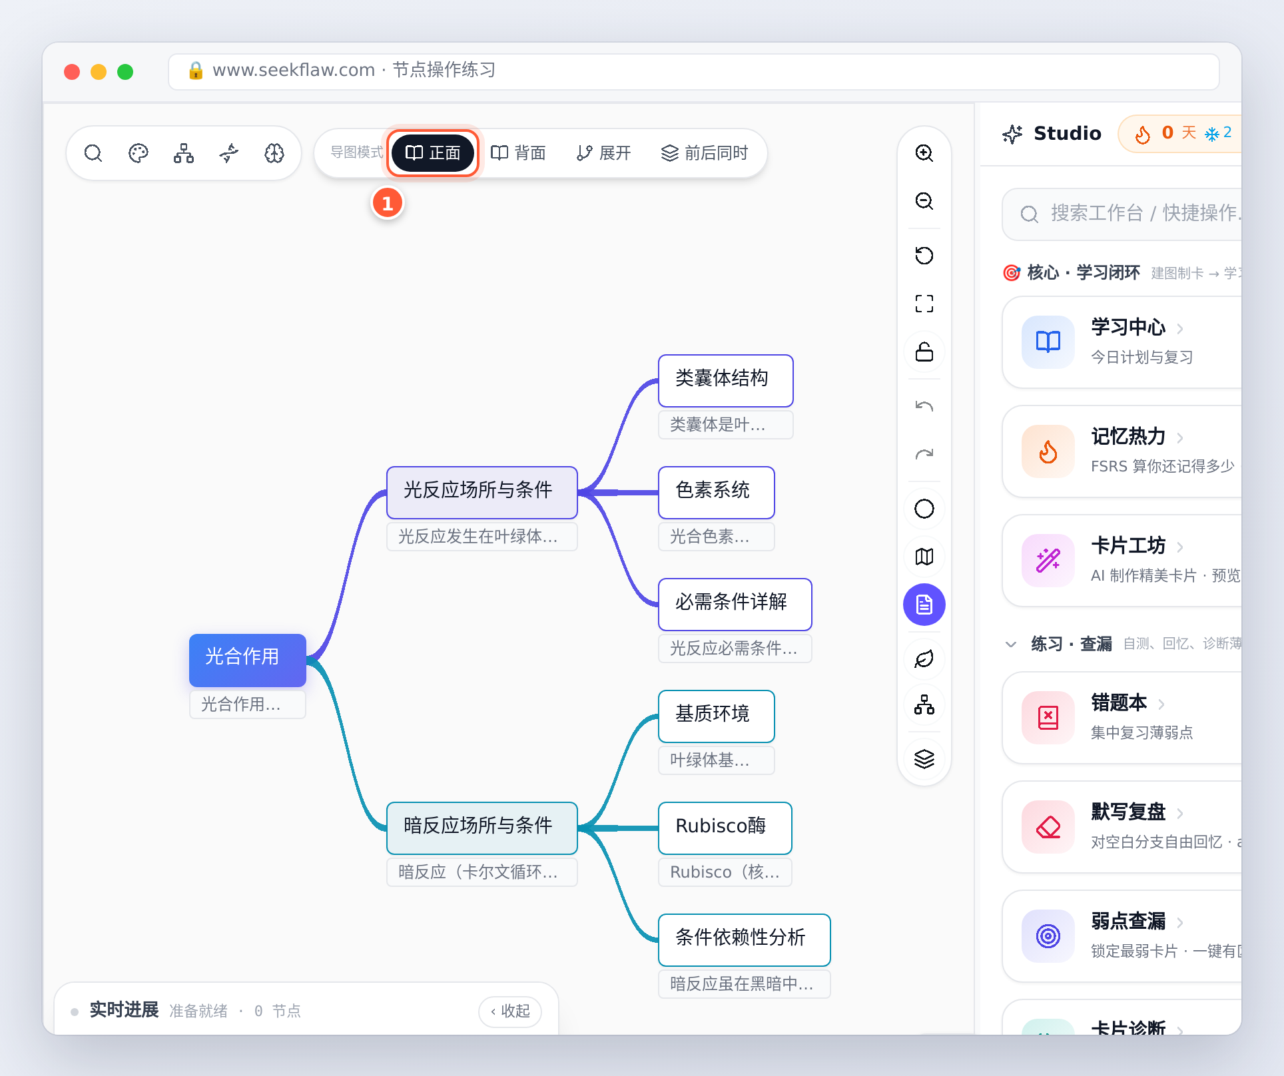Collapse the progress bar with 收起

510,1011
